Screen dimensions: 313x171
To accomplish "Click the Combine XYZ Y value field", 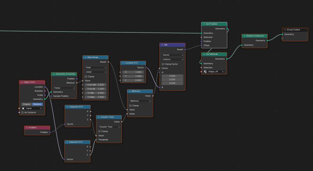I will [x=133, y=76].
